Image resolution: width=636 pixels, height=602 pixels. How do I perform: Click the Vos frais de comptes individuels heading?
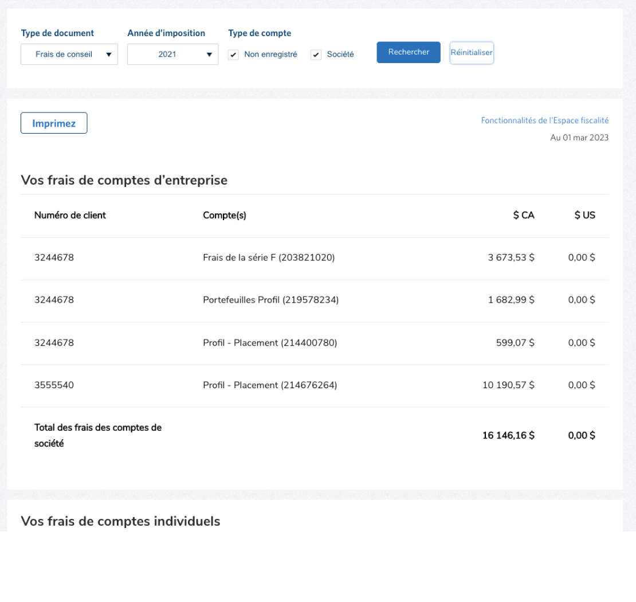point(120,521)
